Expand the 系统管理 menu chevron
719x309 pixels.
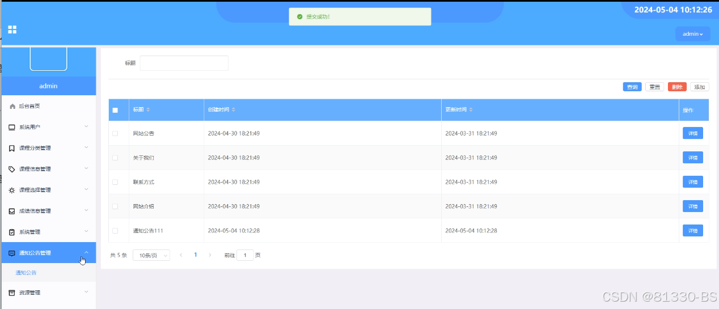point(86,231)
